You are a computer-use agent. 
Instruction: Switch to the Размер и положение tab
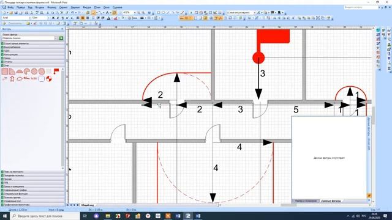pos(306,201)
